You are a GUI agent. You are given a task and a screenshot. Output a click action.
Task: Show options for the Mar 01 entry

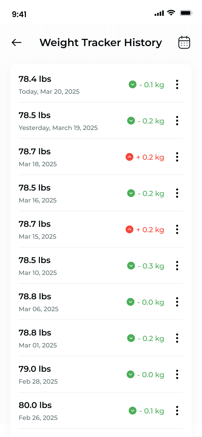(x=177, y=338)
